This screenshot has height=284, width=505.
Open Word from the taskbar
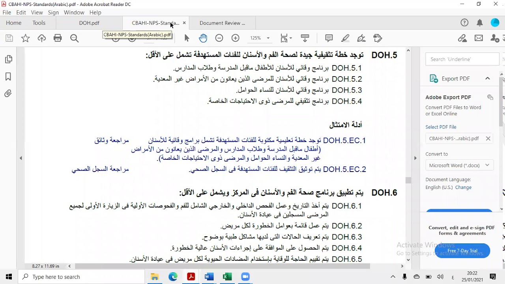point(209,277)
